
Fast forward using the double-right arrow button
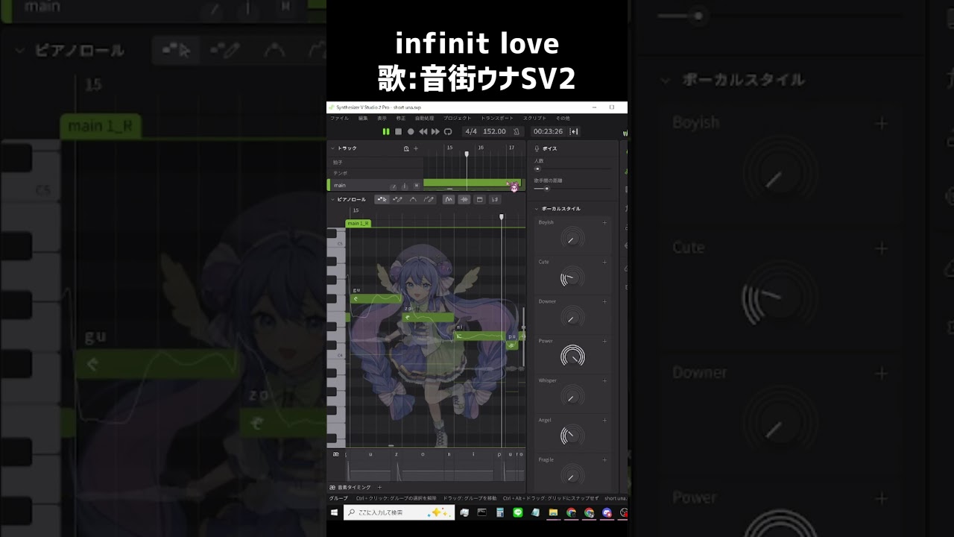point(435,131)
